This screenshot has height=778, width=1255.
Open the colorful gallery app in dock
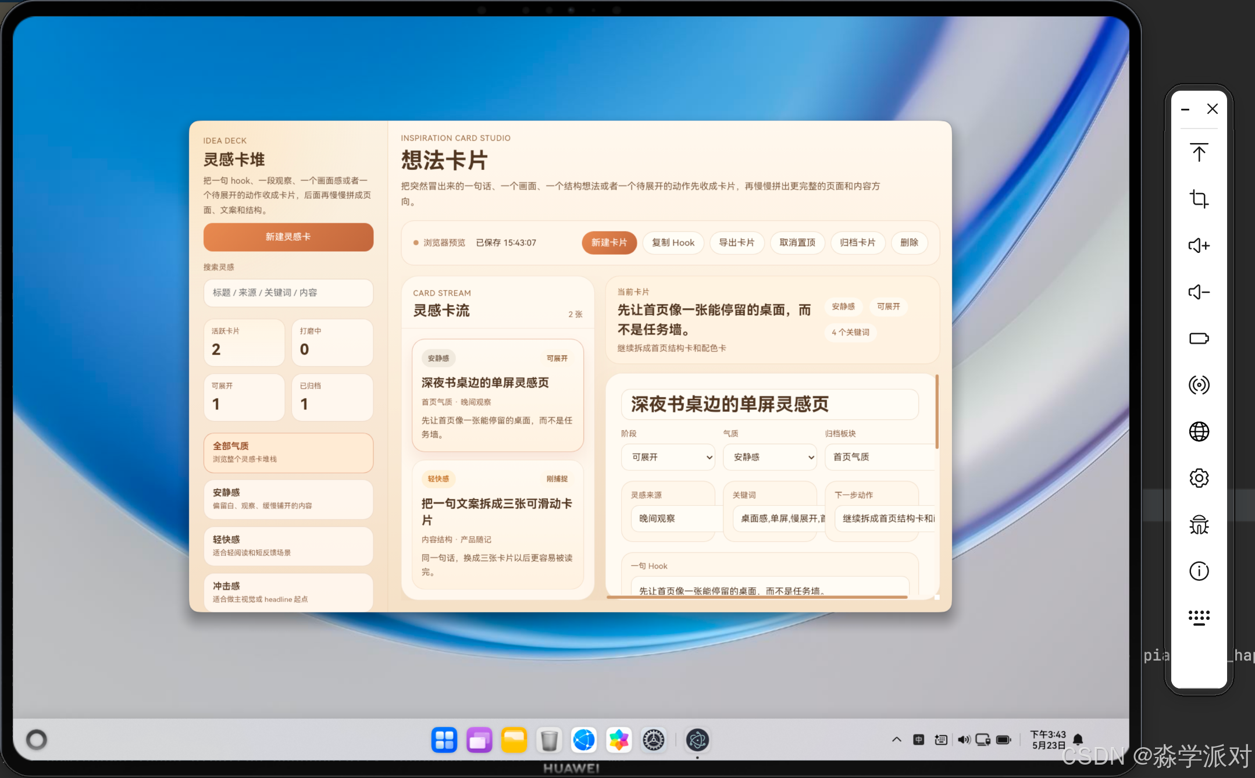619,740
